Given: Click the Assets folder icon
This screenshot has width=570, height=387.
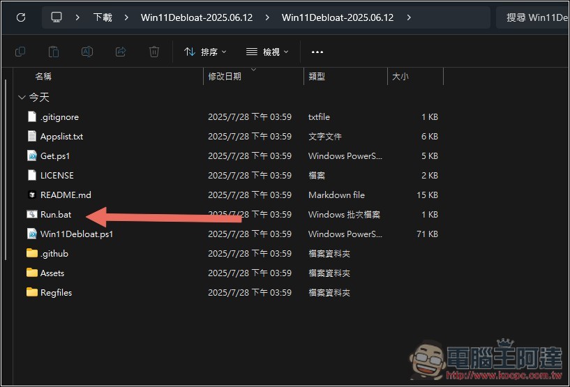Looking at the screenshot, I should click(32, 273).
